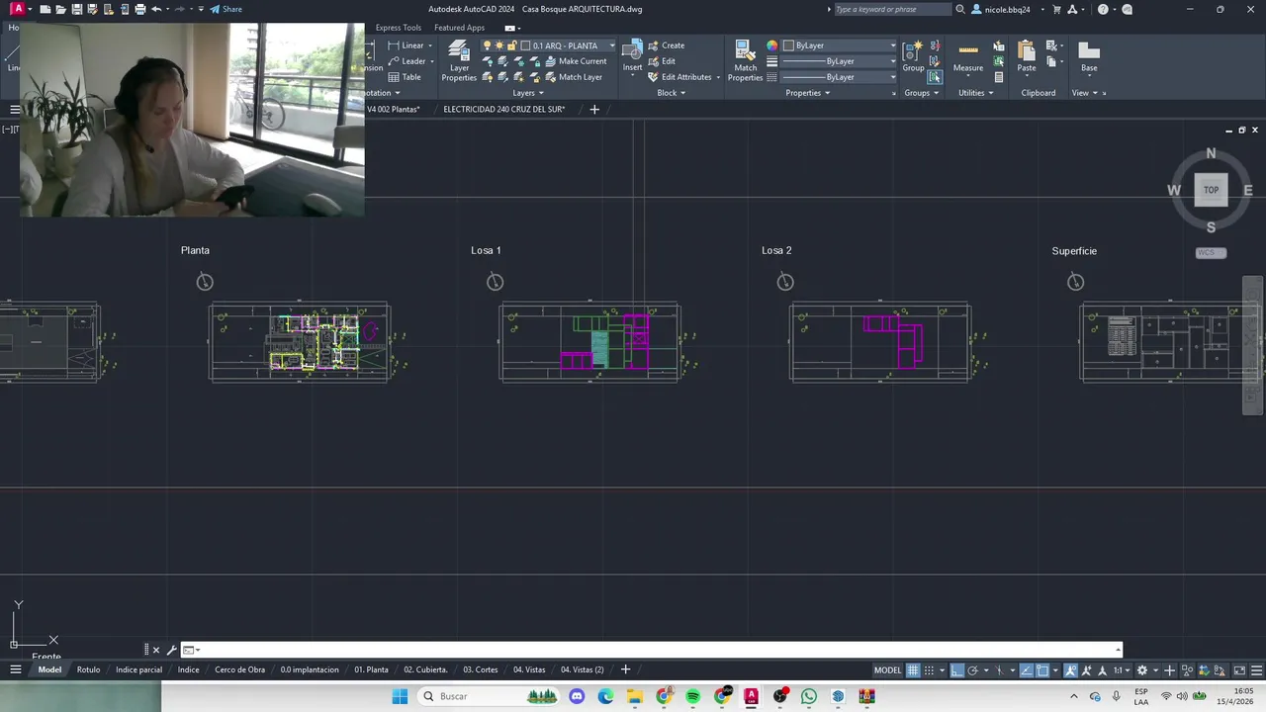Click the new drawing plus tab button

pos(594,109)
